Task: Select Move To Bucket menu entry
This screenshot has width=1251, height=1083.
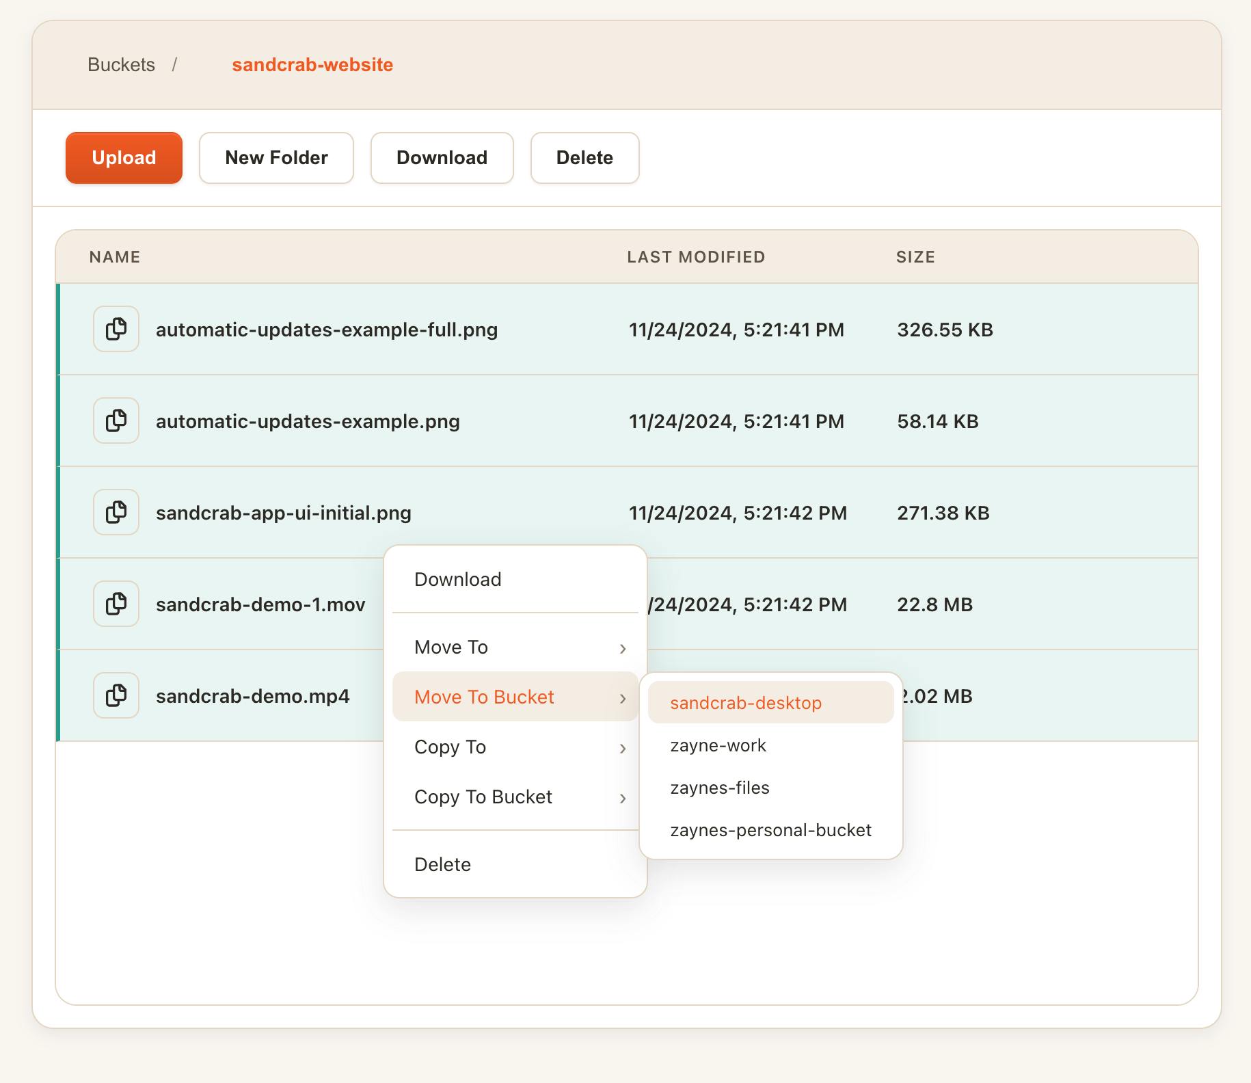Action: pyautogui.click(x=515, y=697)
